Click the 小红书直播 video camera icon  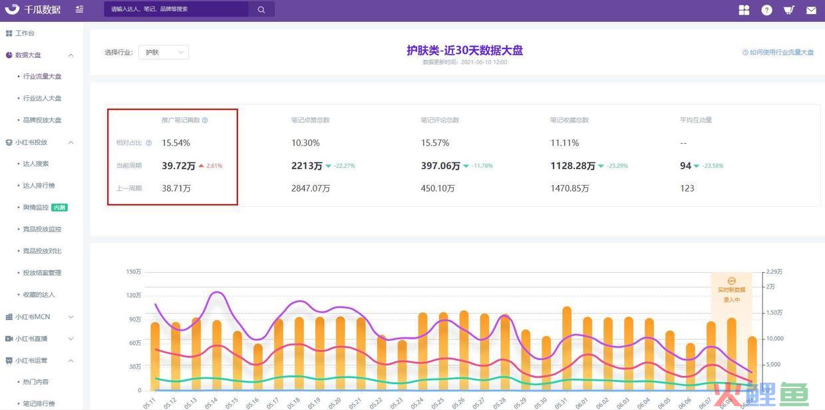(9, 339)
